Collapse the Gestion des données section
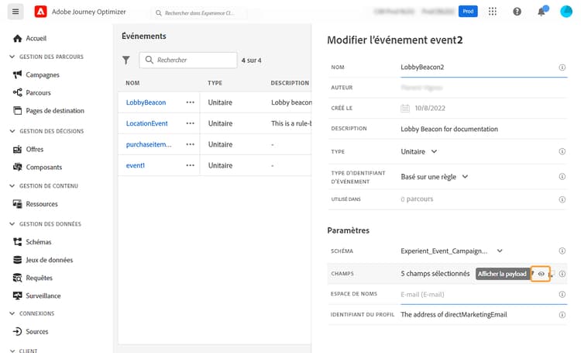 coord(12,224)
